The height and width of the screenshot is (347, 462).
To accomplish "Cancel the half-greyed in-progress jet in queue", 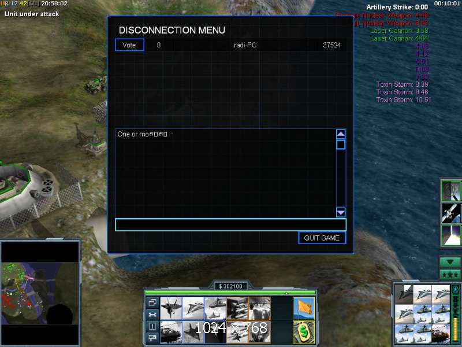I will 404,294.
